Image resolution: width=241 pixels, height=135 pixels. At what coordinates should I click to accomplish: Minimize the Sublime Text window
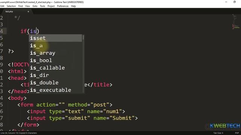(226, 2)
